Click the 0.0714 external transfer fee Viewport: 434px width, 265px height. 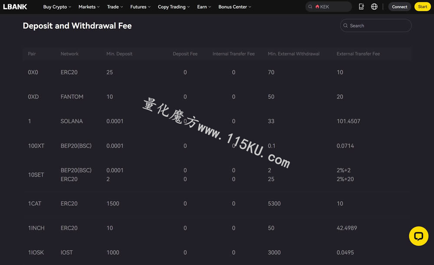tap(345, 146)
